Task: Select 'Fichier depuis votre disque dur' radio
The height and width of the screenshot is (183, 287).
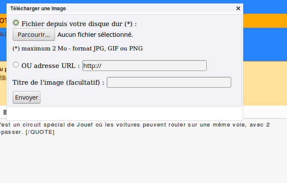Action: [16, 23]
